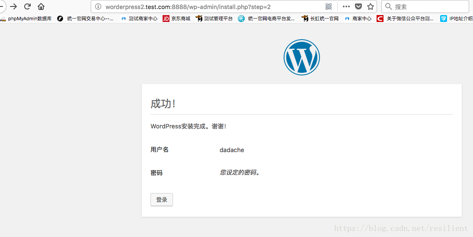Open 商家中心 bookmark
This screenshot has height=237, width=473.
358,19
